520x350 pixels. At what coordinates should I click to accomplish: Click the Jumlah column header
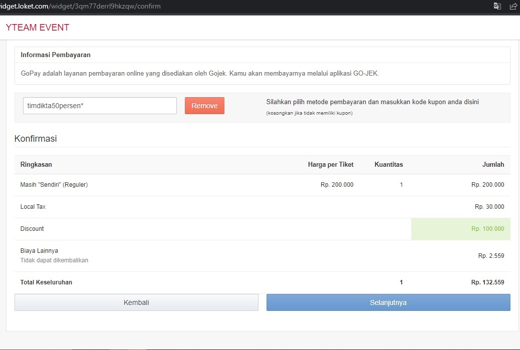tap(493, 164)
